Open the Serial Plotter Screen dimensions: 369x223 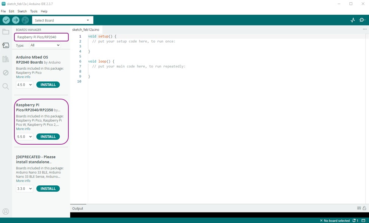352,20
